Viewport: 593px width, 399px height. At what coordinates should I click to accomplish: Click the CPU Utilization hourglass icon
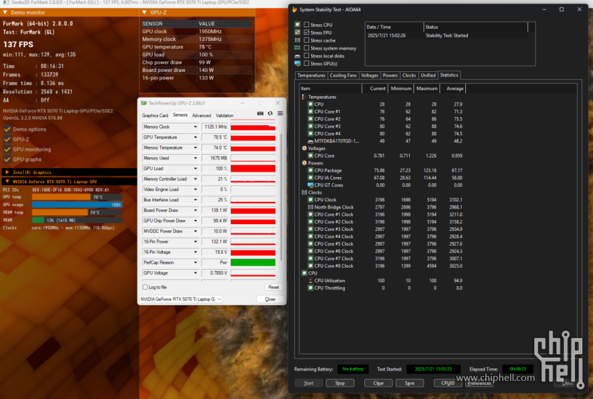point(310,281)
